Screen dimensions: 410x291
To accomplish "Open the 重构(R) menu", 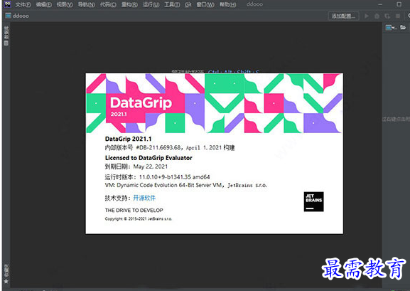I will point(129,5).
